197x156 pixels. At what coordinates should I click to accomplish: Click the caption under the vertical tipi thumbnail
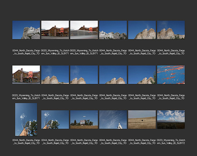(x=26, y=142)
